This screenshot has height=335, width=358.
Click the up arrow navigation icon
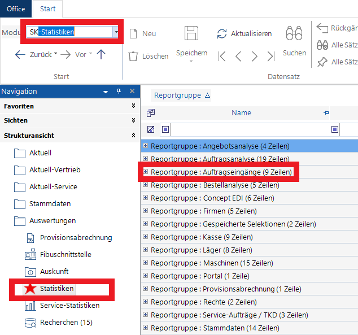point(101,55)
